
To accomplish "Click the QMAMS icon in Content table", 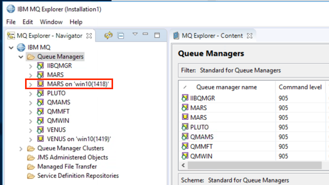I will click(185, 137).
